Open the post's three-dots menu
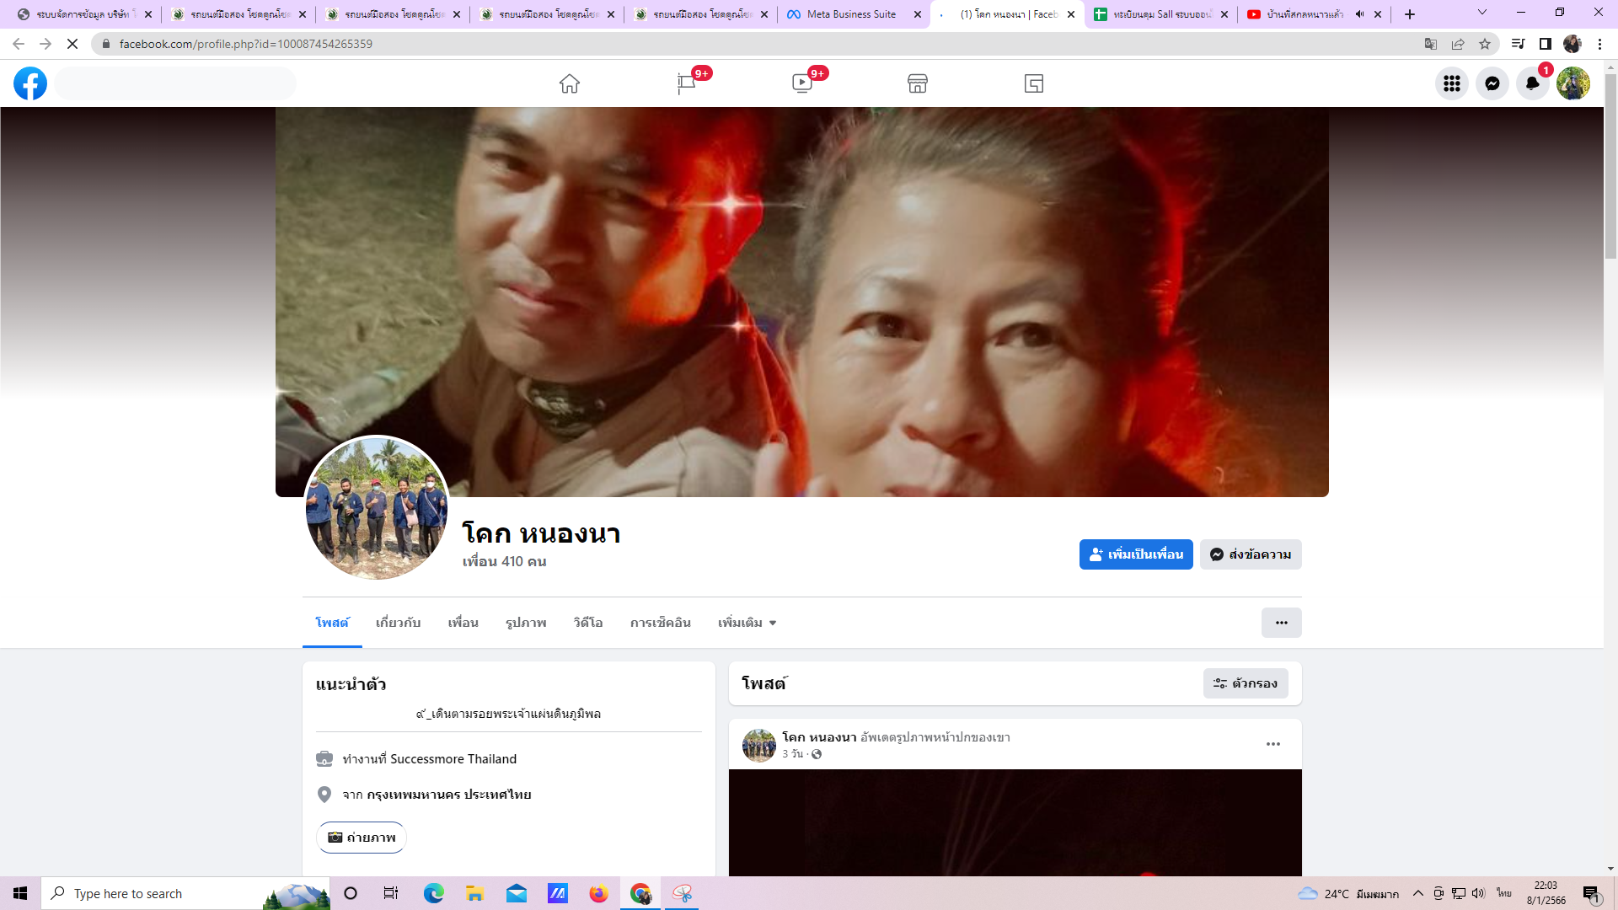 point(1273,744)
